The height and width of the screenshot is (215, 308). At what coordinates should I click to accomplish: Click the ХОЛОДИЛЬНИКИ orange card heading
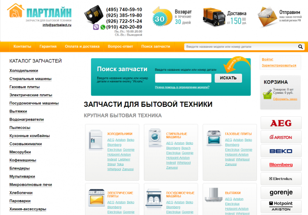point(120,134)
